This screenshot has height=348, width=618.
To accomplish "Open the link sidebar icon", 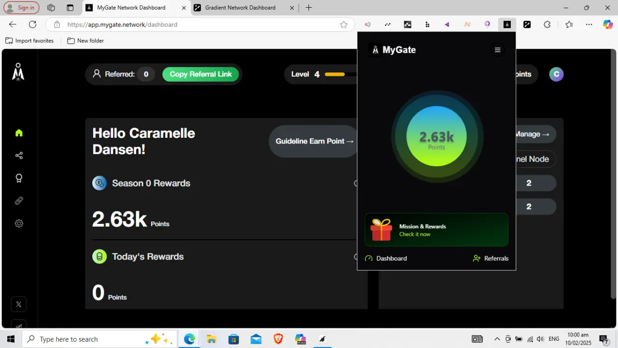I will click(x=19, y=201).
